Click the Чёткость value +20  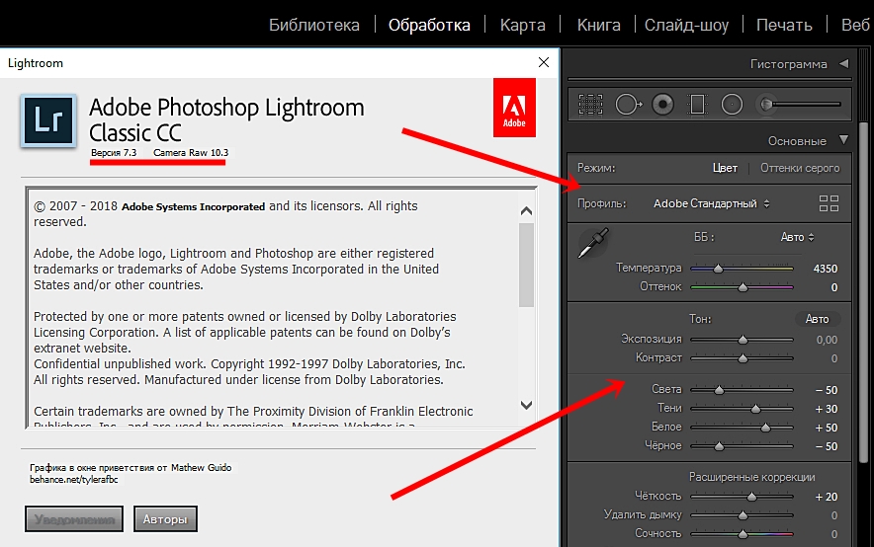827,497
